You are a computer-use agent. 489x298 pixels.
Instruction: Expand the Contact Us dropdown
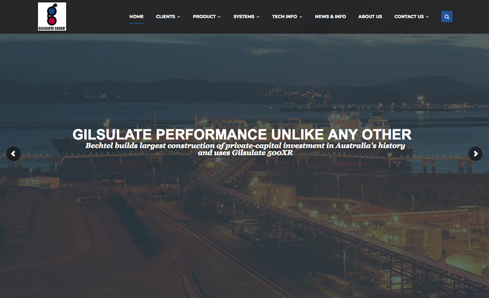[411, 16]
